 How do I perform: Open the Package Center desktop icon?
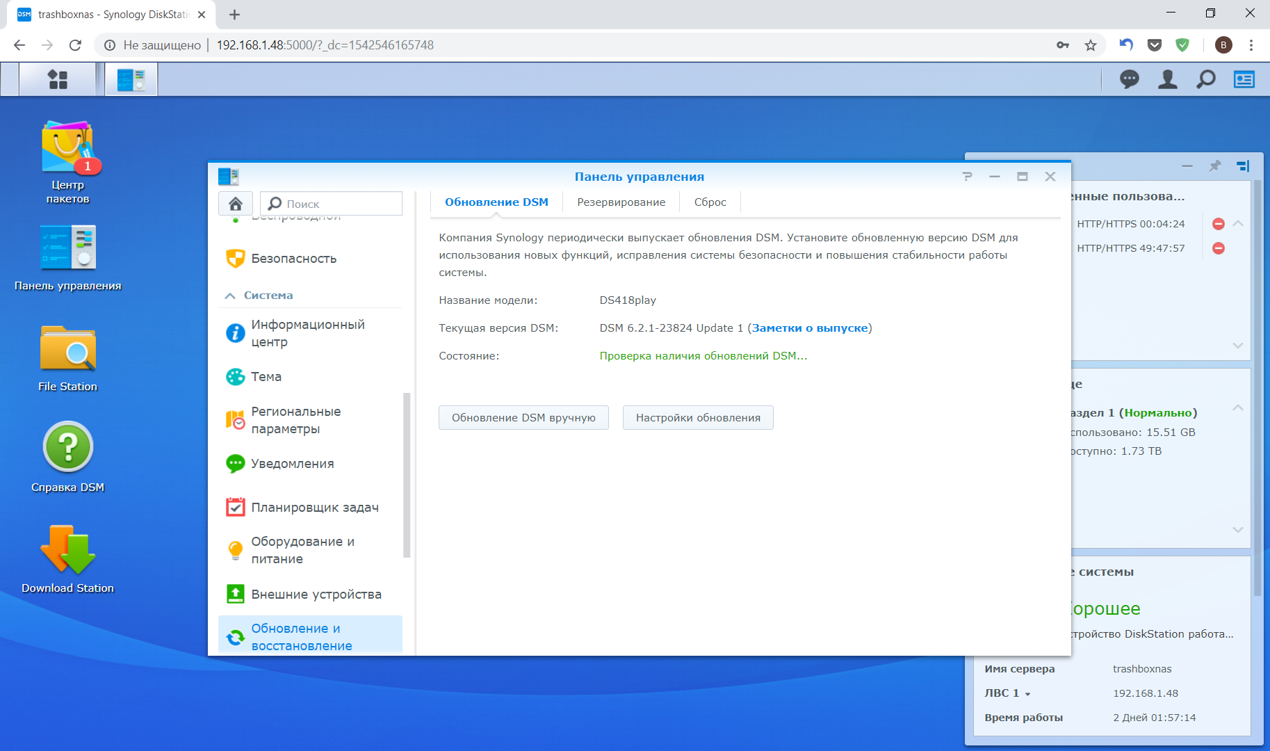(x=68, y=163)
